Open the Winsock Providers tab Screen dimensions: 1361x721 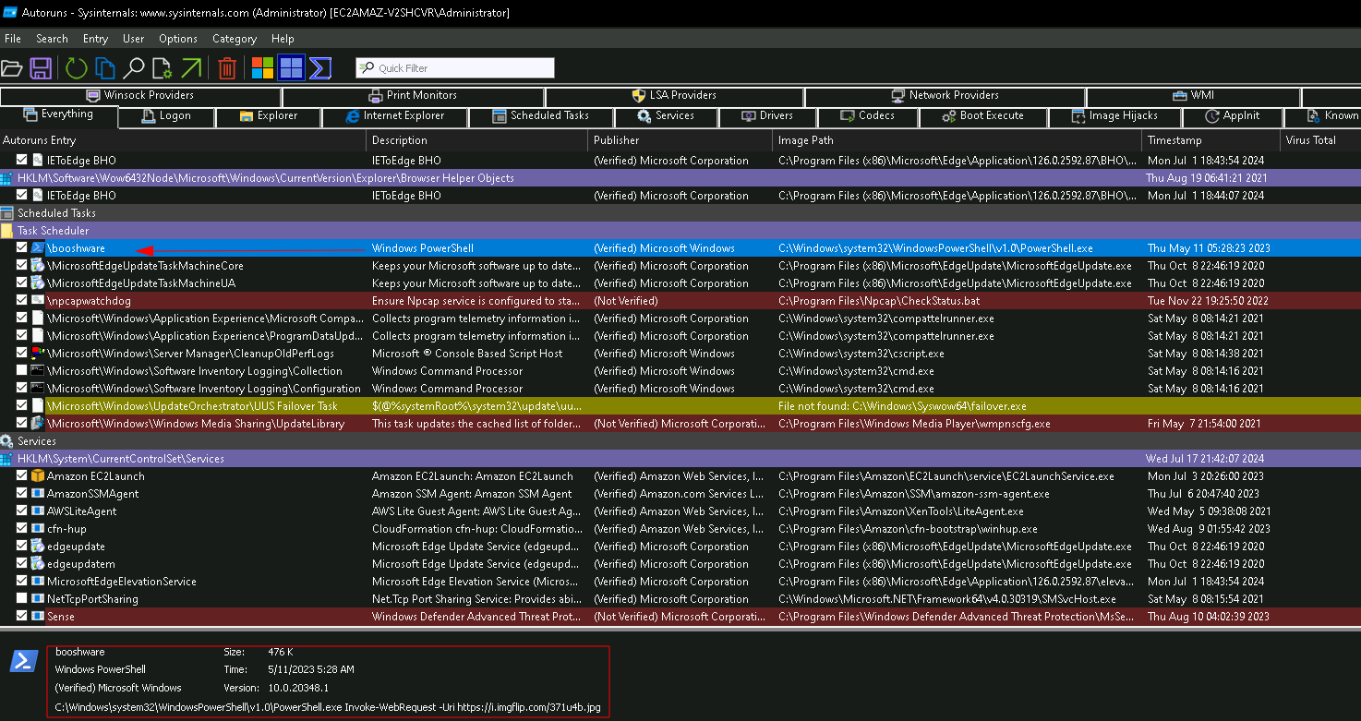[140, 96]
